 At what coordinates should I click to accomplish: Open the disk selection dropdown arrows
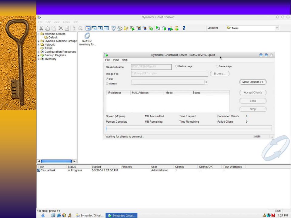coord(206,82)
